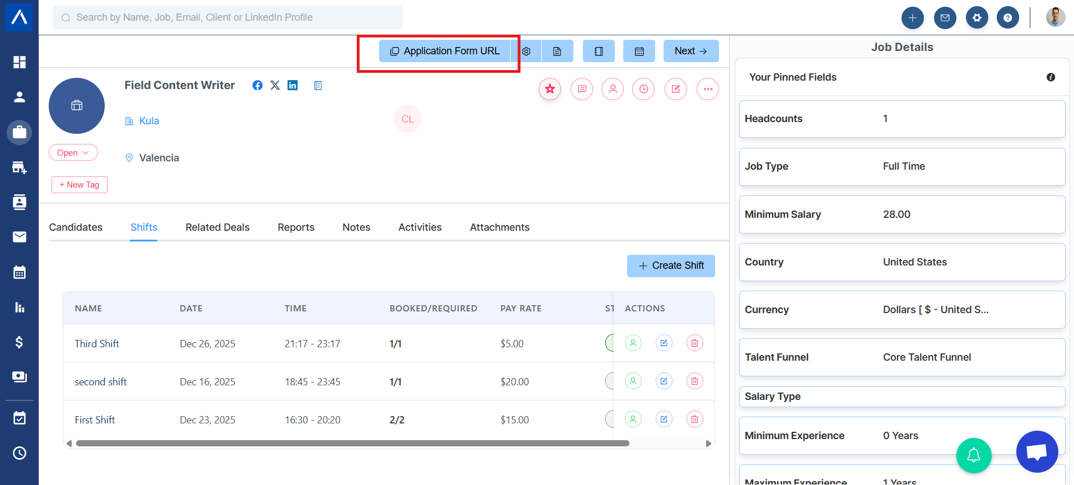
Task: Open the mail icon in top header
Action: [x=945, y=18]
